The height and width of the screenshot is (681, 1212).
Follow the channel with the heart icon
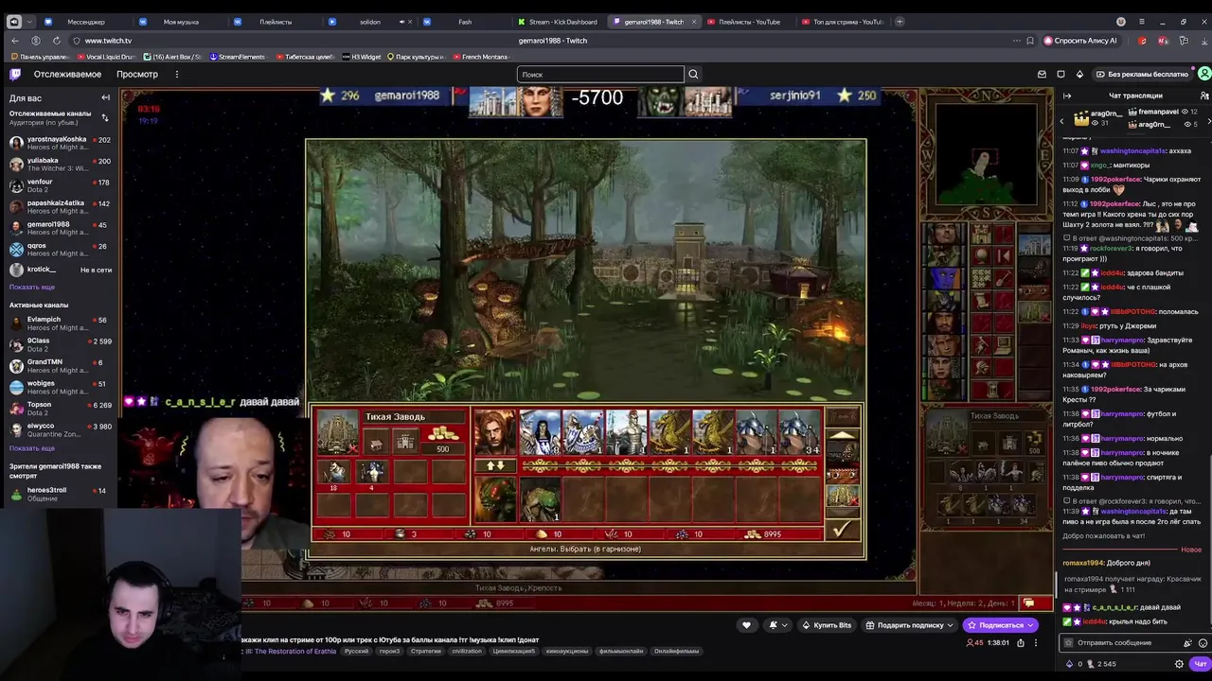[x=746, y=624]
